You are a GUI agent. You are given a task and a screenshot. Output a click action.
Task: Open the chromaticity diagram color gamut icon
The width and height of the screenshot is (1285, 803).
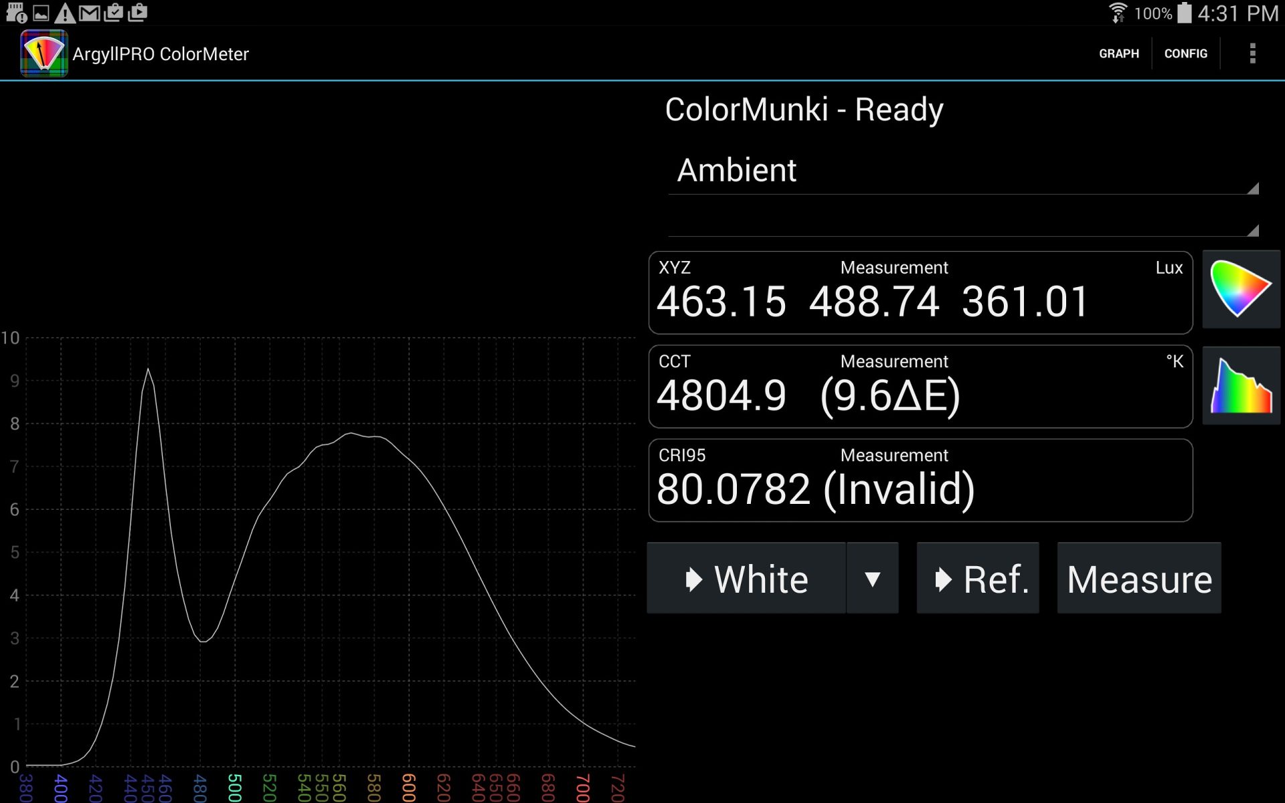pos(1241,289)
